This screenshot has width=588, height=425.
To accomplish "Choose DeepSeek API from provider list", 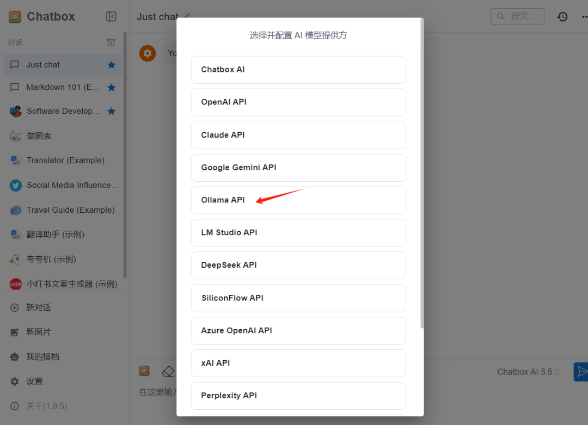I will [x=298, y=266].
